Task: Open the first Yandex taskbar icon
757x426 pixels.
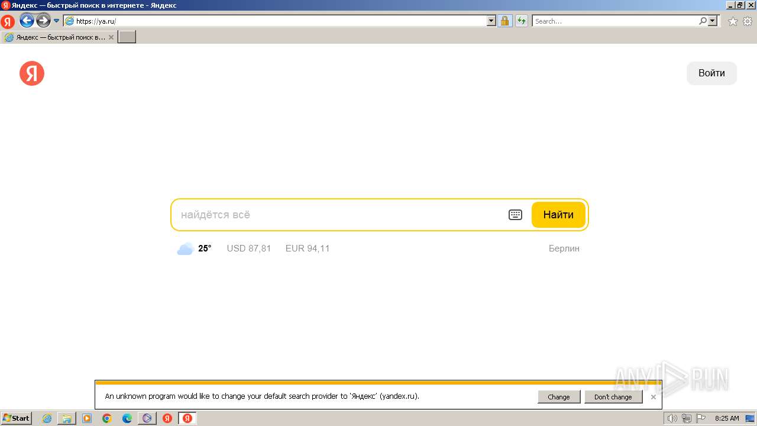Action: (167, 418)
